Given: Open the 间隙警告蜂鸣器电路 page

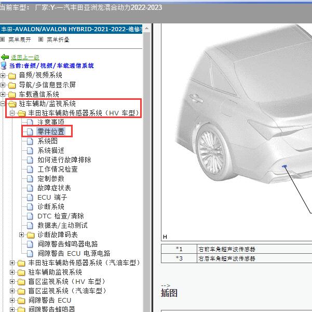Looking at the screenshot, I should [x=67, y=244].
